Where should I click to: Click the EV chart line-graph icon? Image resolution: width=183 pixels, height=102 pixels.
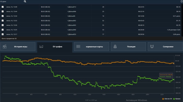(41, 47)
